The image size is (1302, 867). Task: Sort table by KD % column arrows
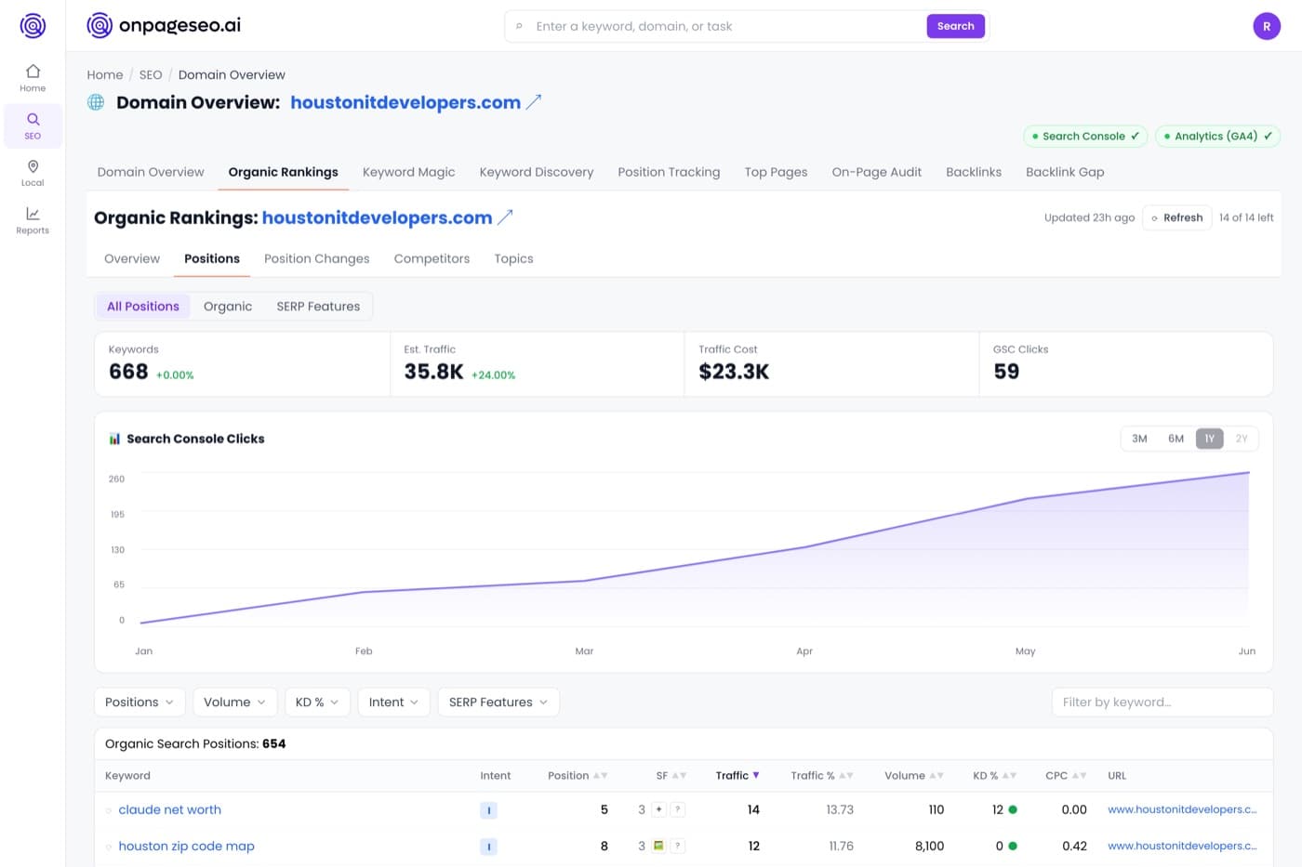pyautogui.click(x=1009, y=775)
